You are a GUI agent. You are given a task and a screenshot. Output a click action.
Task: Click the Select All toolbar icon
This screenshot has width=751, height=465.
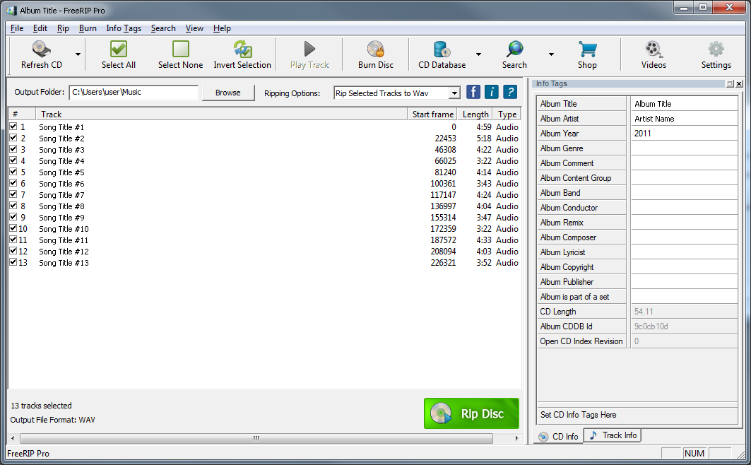118,49
